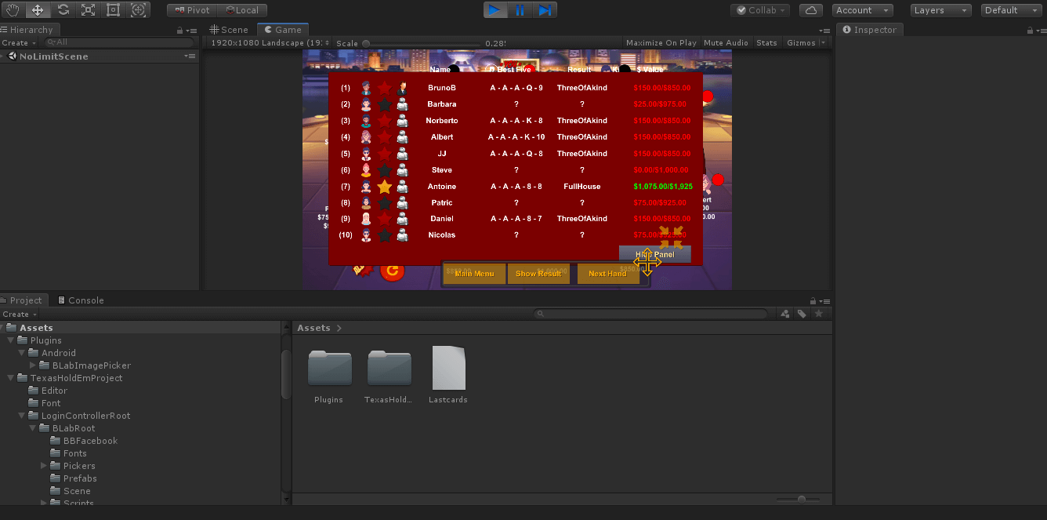Expand the BLabImagePicker folder
This screenshot has height=520, width=1047.
[x=33, y=365]
